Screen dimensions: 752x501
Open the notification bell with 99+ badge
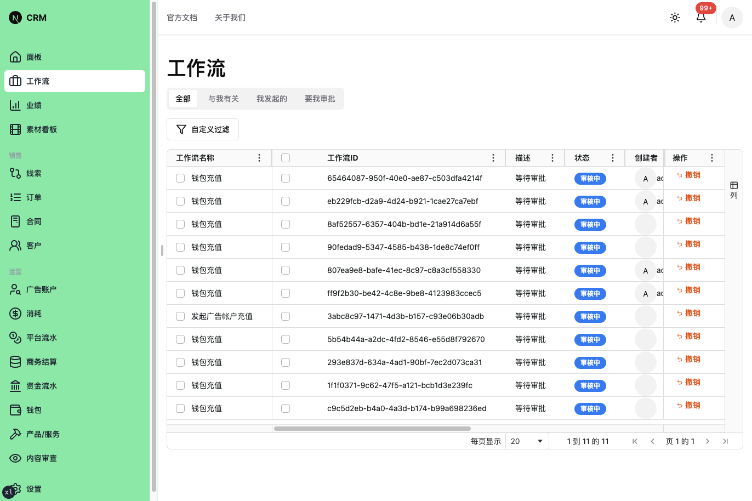point(701,18)
